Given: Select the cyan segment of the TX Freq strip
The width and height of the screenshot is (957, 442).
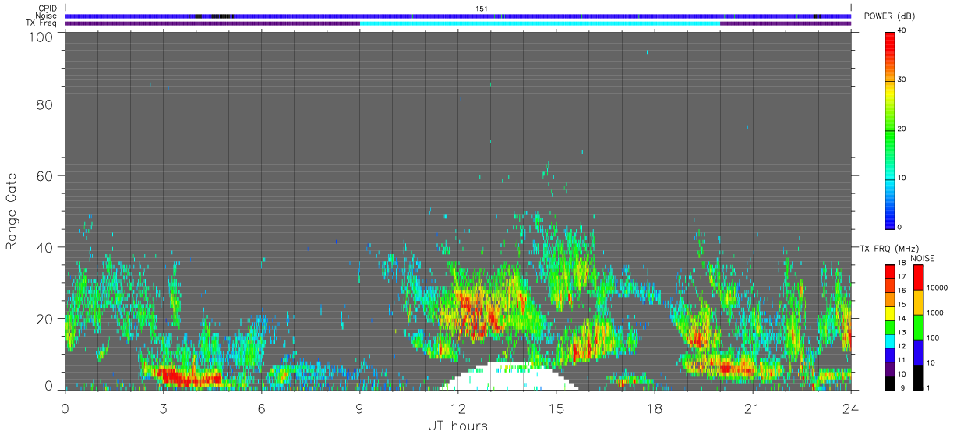Looking at the screenshot, I should click(540, 23).
